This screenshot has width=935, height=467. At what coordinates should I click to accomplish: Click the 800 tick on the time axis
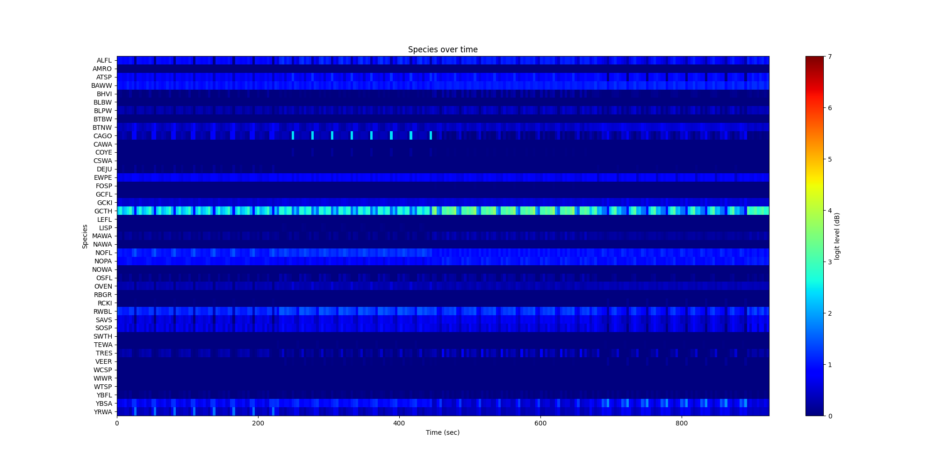[x=681, y=423]
